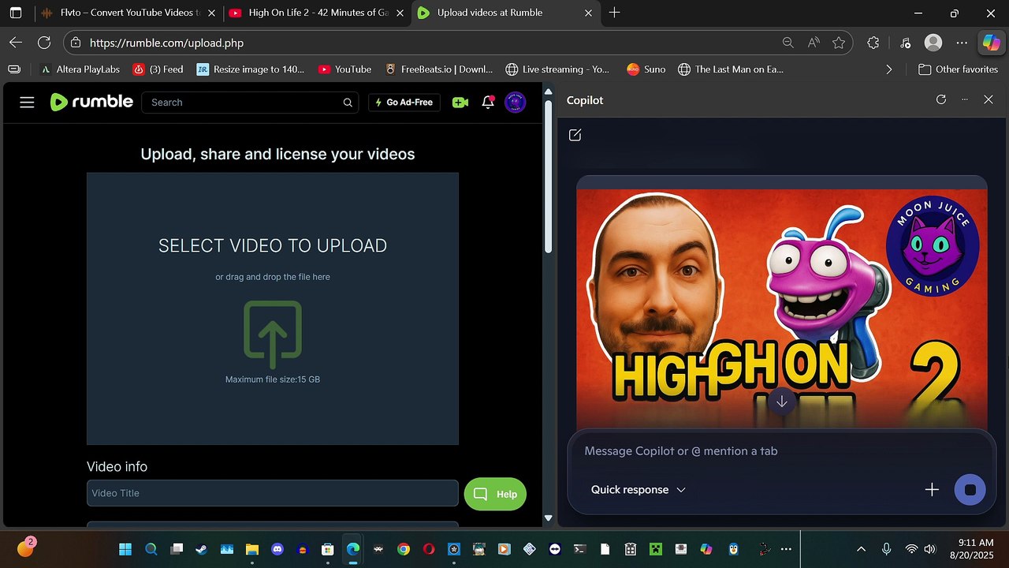Screen dimensions: 1009x568
Task: Close the Copilot sidebar
Action: [x=989, y=99]
